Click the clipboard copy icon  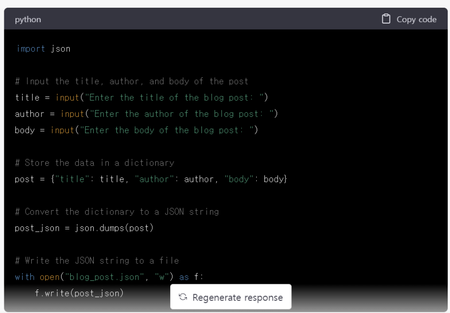(386, 19)
